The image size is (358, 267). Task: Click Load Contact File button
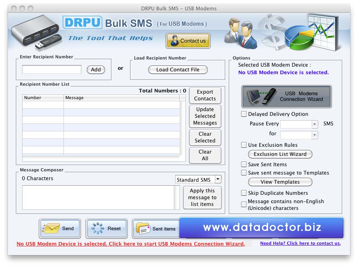(x=178, y=69)
